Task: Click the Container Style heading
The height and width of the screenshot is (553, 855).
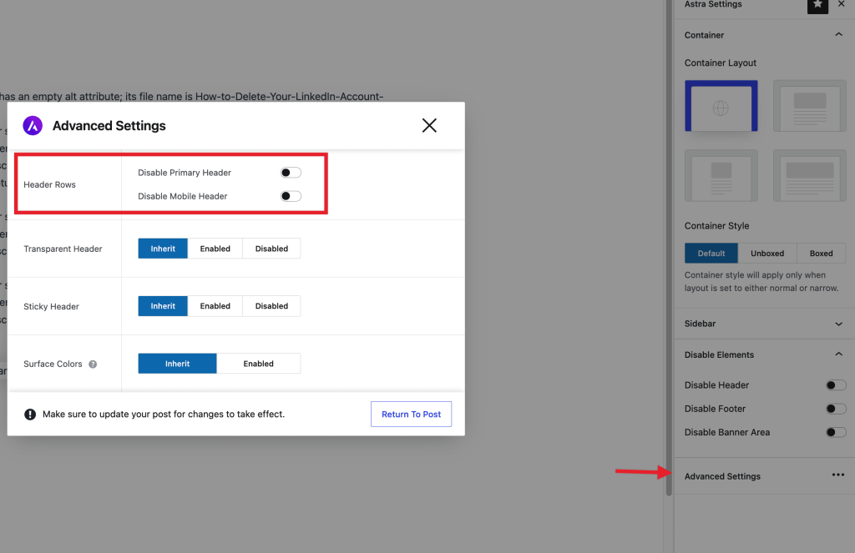Action: [x=716, y=225]
